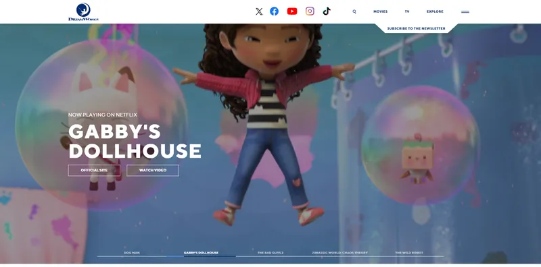Select the Gabby's Dollhouse slide tab
The image size is (541, 267).
tap(201, 253)
